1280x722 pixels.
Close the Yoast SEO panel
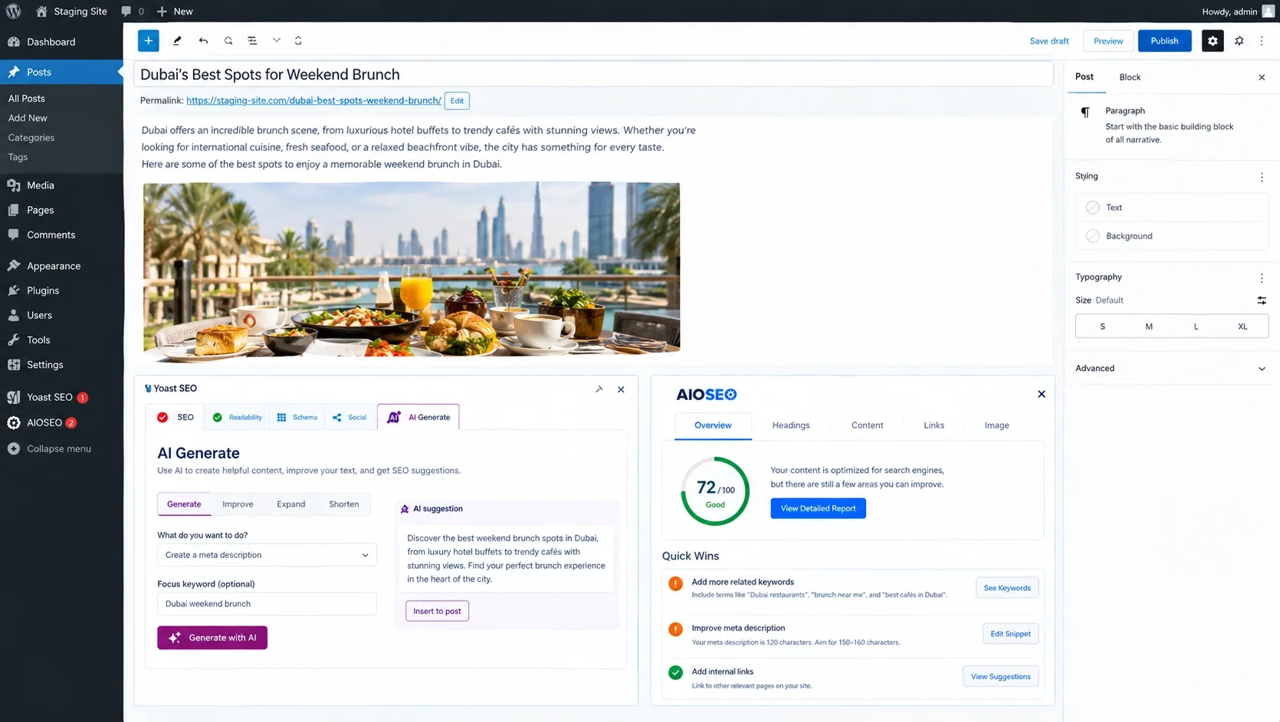(621, 389)
